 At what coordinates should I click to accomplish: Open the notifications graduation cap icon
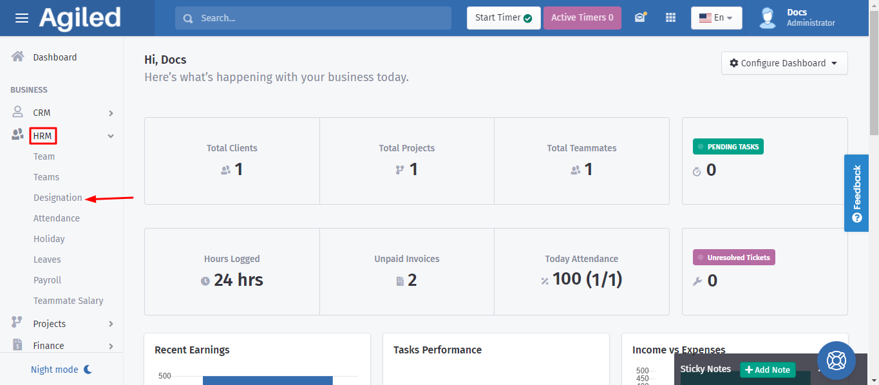[639, 18]
